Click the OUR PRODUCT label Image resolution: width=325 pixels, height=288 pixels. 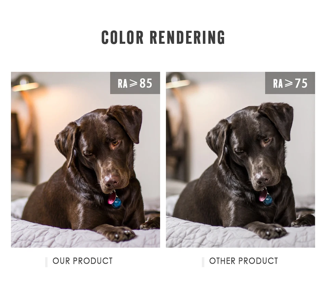point(82,261)
